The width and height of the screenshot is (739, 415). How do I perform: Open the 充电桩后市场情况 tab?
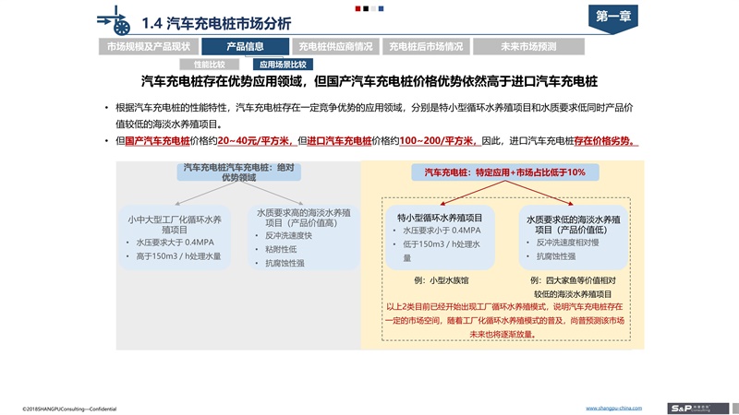pyautogui.click(x=426, y=46)
